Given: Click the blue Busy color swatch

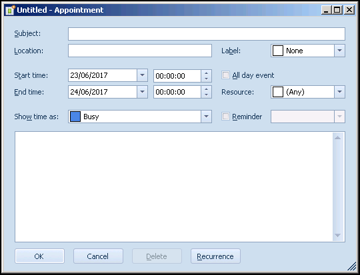Looking at the screenshot, I should point(75,117).
